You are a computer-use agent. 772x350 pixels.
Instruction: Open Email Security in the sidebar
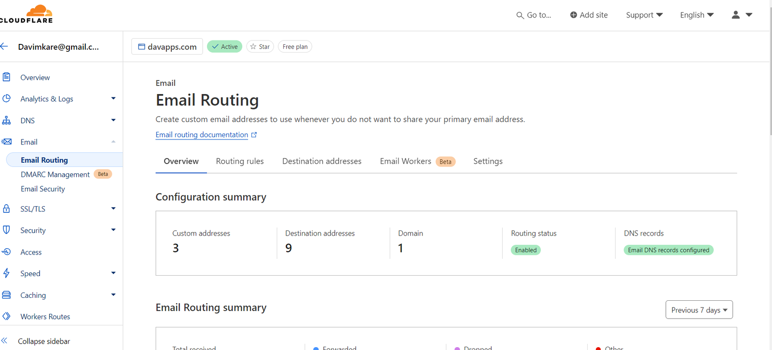coord(42,189)
